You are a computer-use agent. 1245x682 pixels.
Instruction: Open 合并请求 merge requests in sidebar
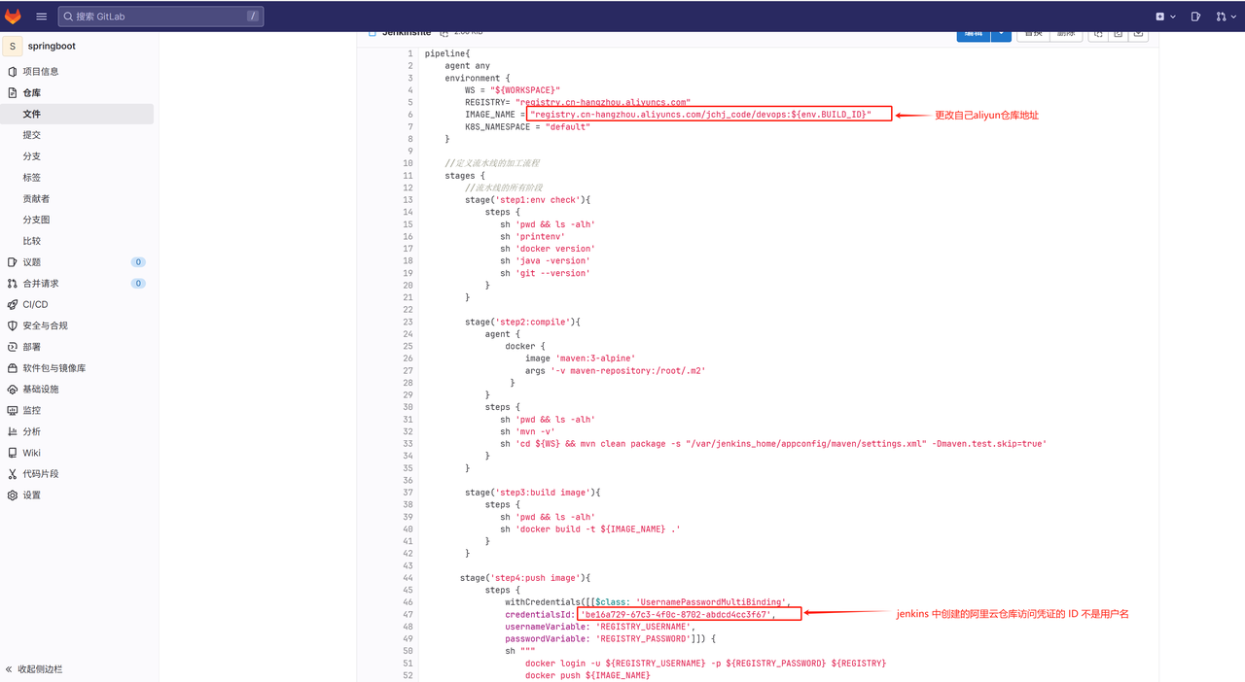pos(40,284)
